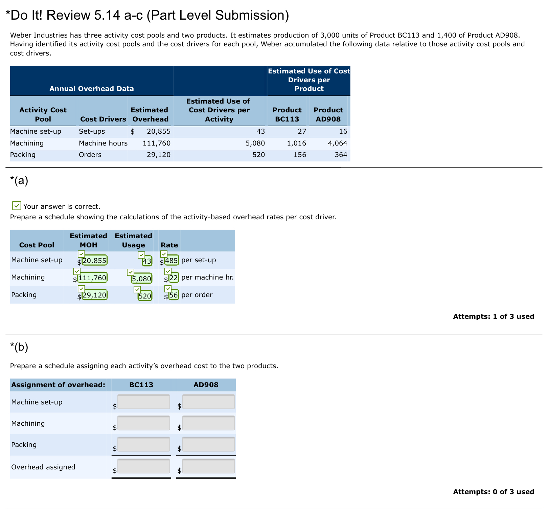Viewport: 548px width, 509px height.
Task: Click the BC113 Overhead assigned input field
Action: pos(144,466)
